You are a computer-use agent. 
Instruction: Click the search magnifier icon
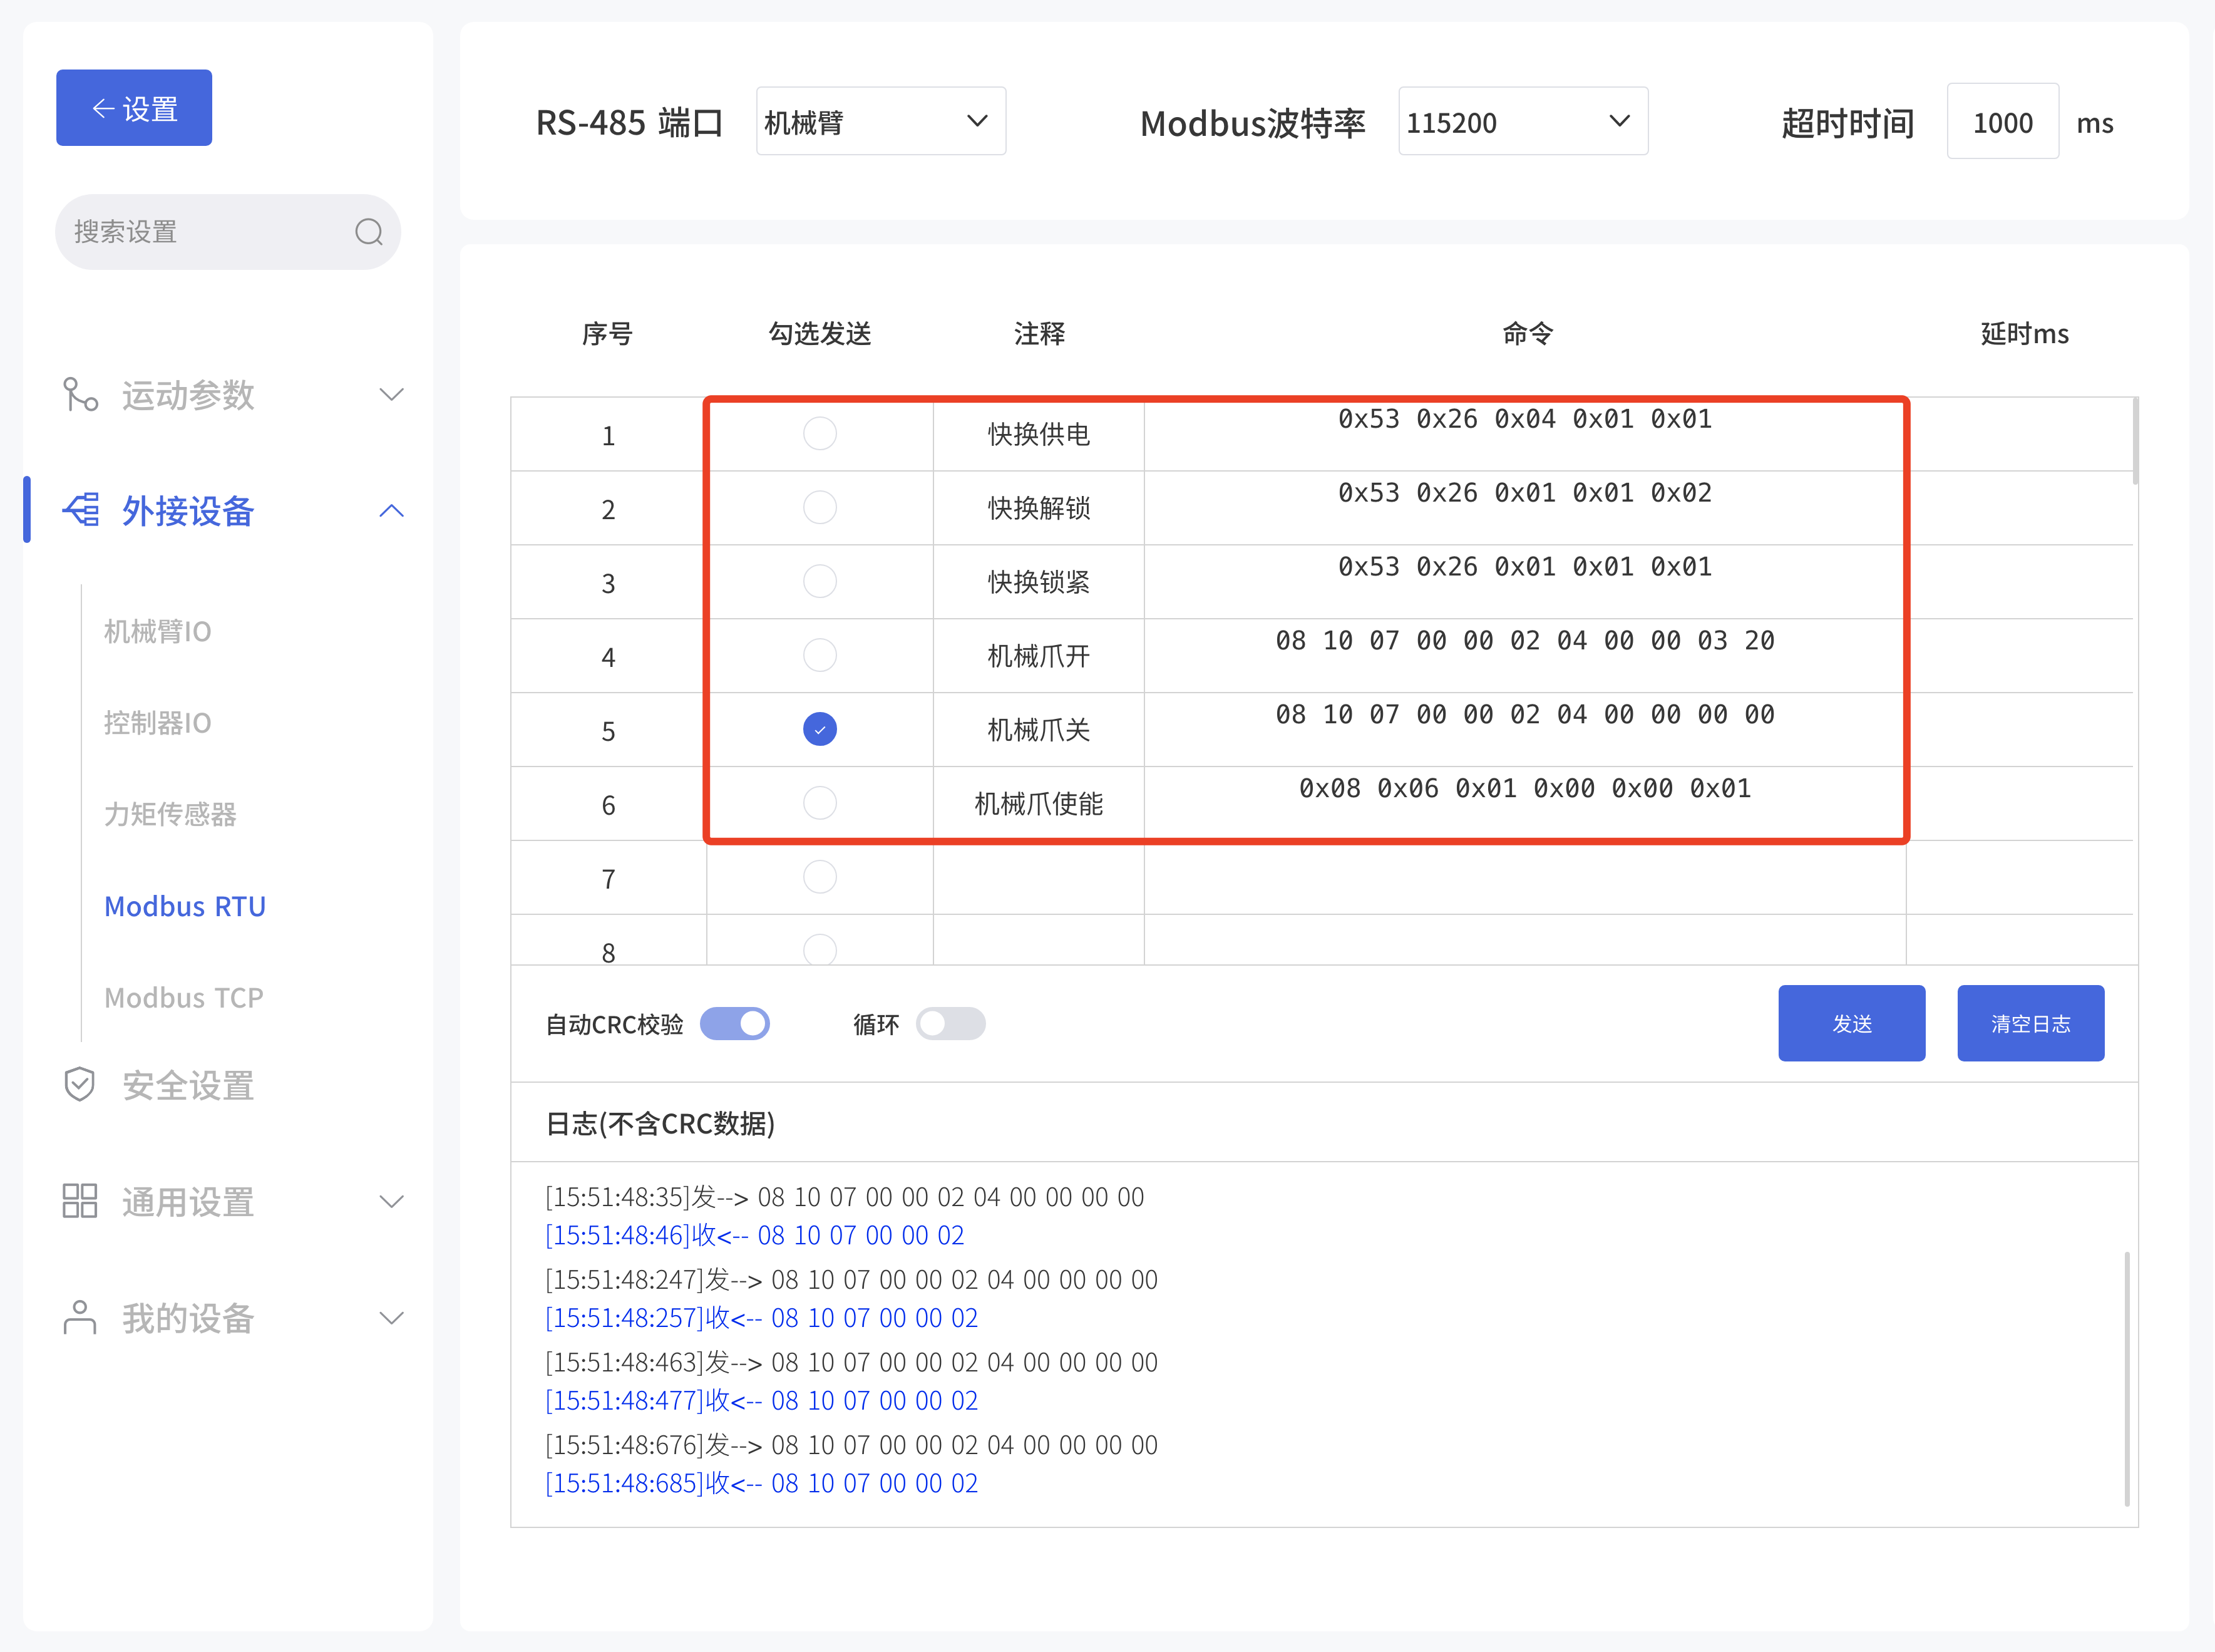click(x=369, y=232)
